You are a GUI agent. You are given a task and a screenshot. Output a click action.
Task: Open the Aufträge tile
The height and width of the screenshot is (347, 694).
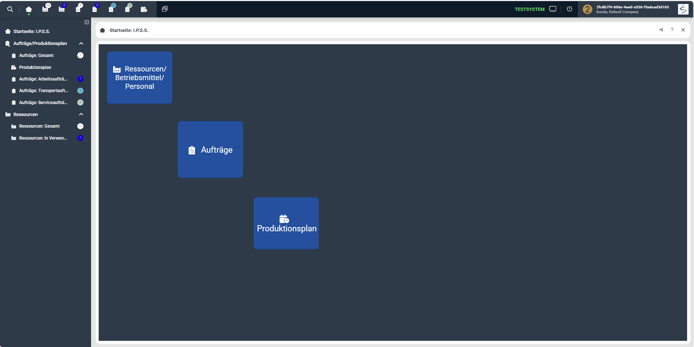pyautogui.click(x=210, y=149)
